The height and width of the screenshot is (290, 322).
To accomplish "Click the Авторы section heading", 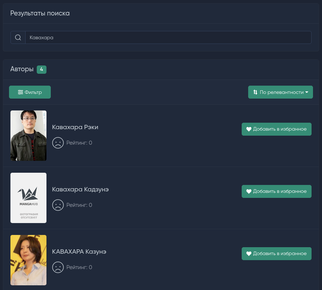I will coord(22,69).
